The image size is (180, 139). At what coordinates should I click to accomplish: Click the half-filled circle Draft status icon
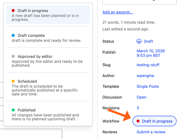(139, 41)
